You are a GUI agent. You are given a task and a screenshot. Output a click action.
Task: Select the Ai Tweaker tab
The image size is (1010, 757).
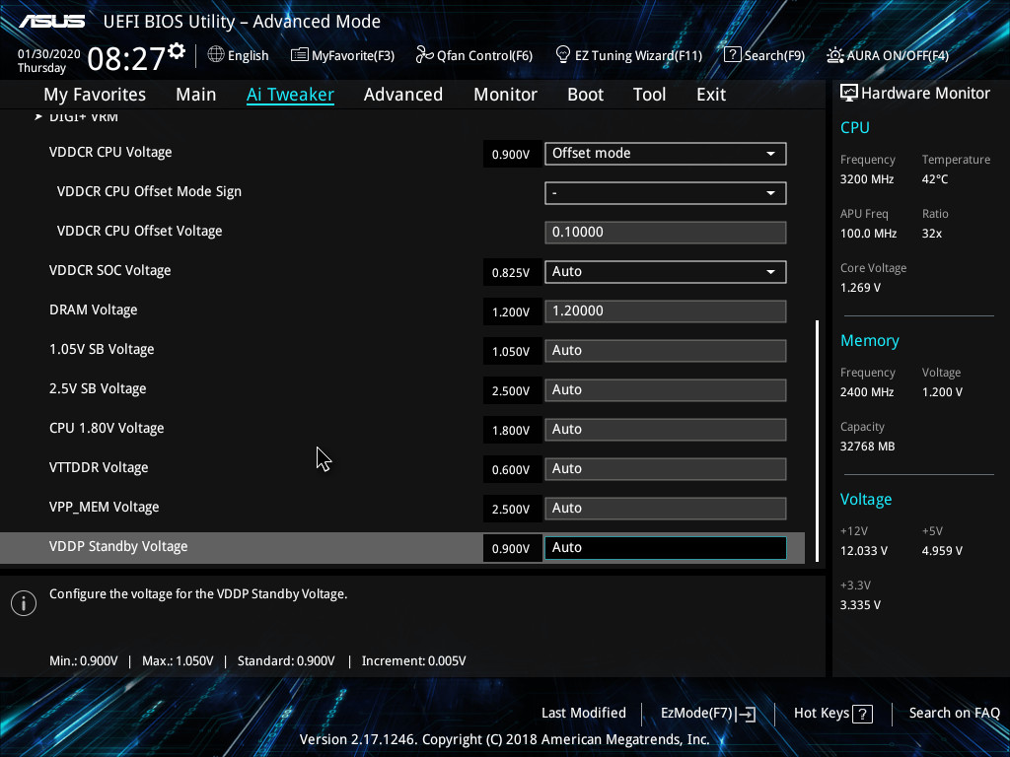290,95
